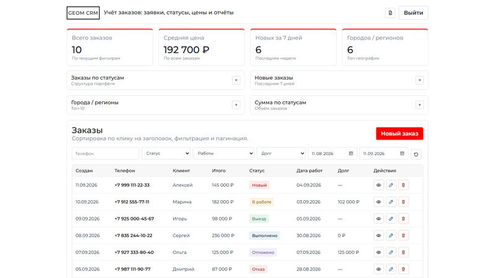Expand the Заказы по статусам panel
Screen dimensions: 495x278
(236, 80)
